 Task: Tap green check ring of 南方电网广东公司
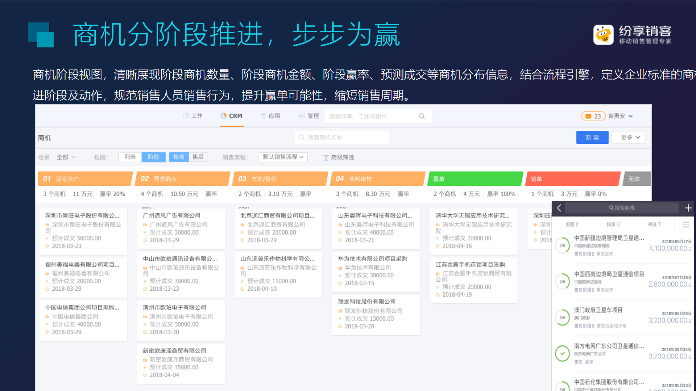563,353
